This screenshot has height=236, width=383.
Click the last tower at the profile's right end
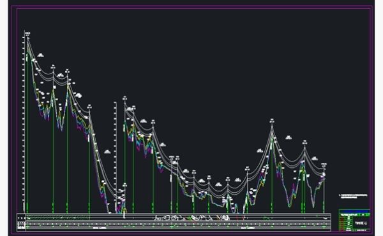[x=324, y=168]
